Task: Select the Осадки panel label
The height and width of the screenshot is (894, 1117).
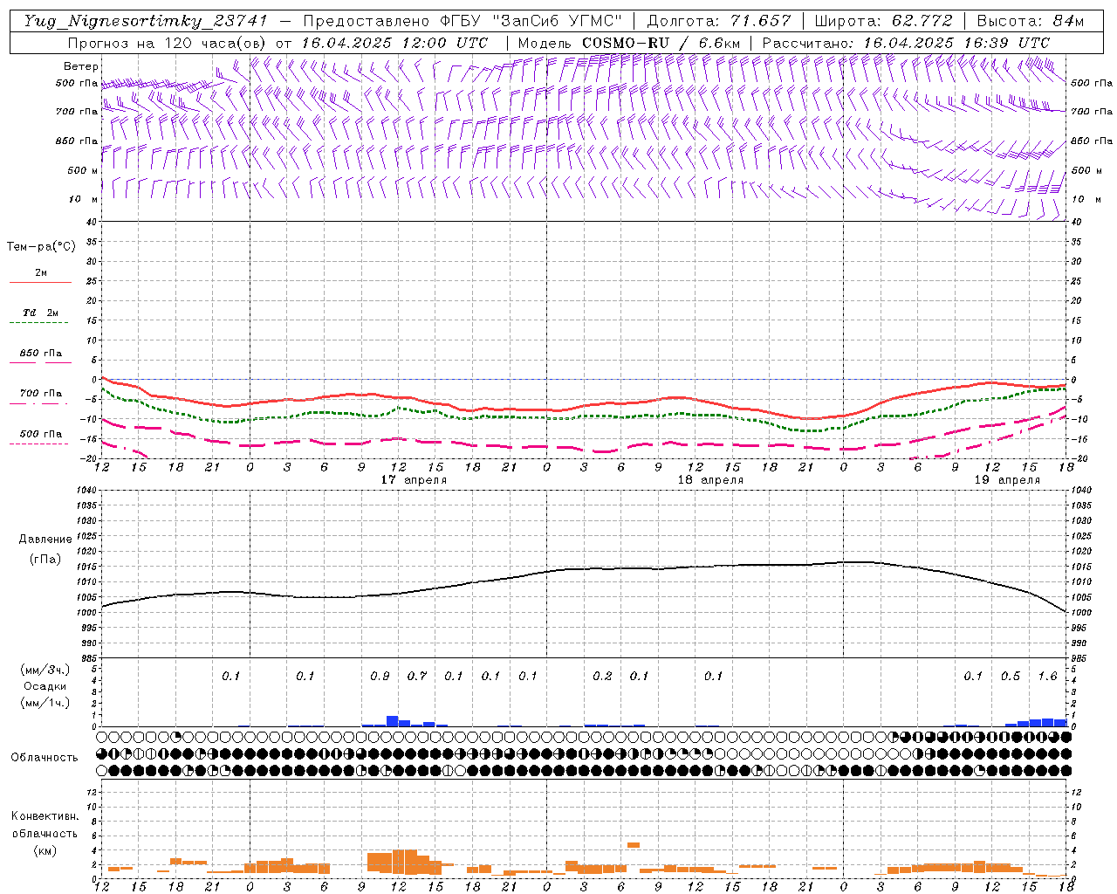Action: click(x=45, y=686)
